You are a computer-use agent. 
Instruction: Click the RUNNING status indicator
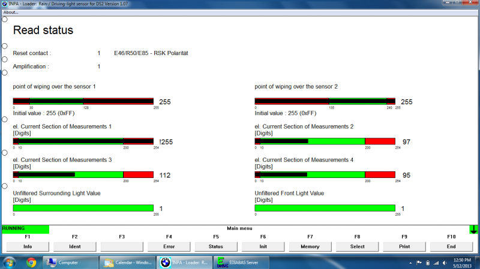[x=25, y=229]
